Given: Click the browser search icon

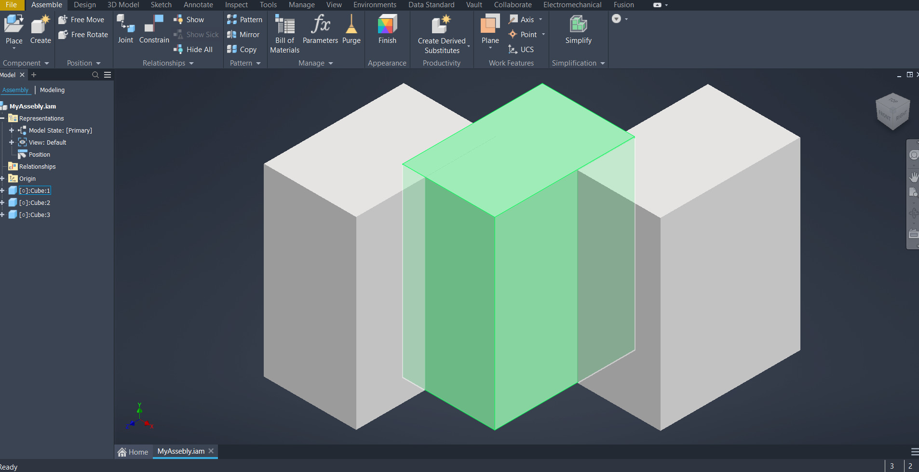Looking at the screenshot, I should (95, 75).
